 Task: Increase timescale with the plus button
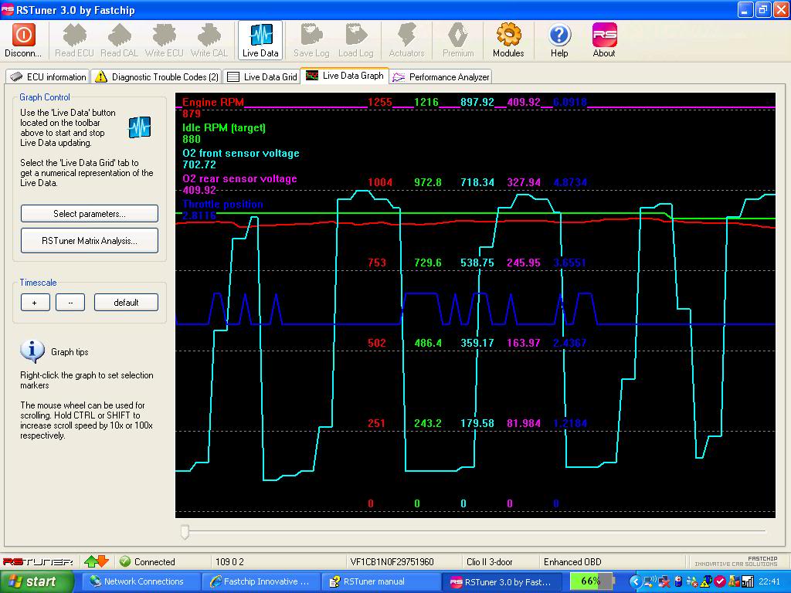35,303
